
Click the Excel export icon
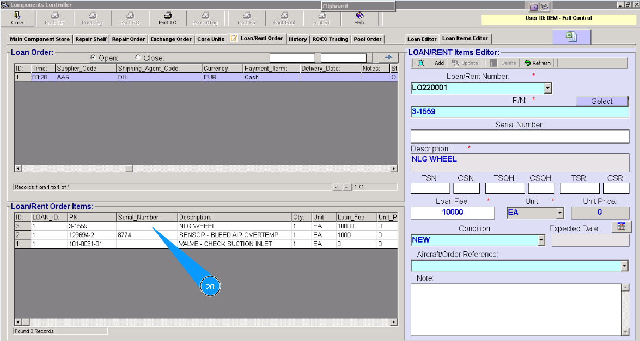pyautogui.click(x=571, y=36)
